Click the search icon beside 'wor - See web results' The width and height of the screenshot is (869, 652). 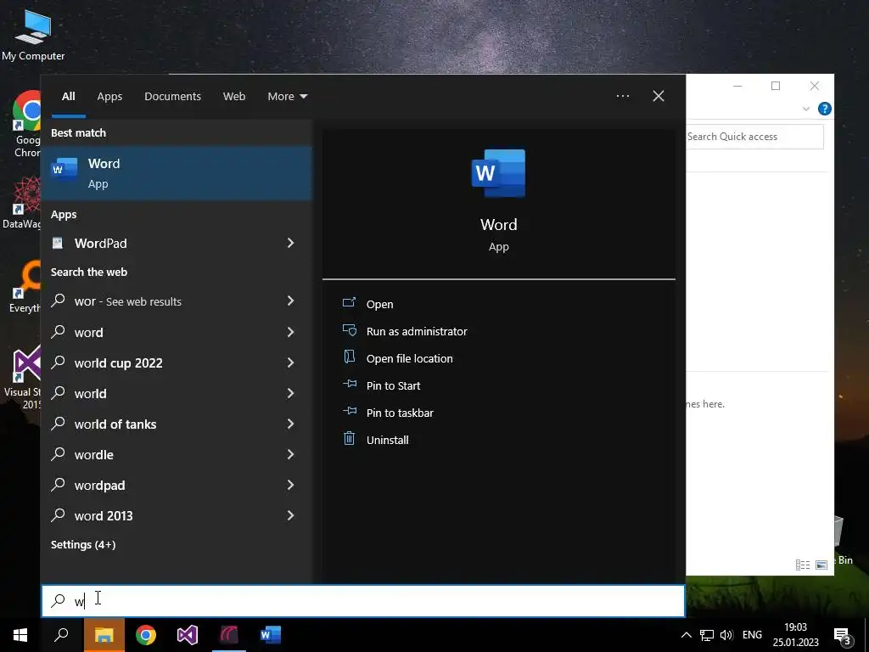coord(58,301)
